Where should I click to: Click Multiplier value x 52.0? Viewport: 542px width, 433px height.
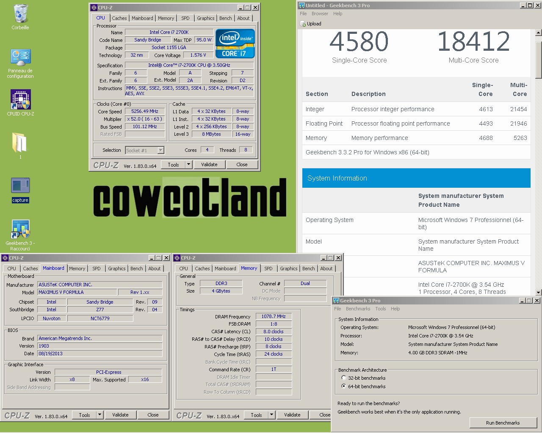145,119
